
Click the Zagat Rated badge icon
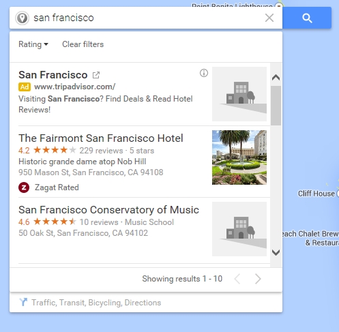[24, 187]
